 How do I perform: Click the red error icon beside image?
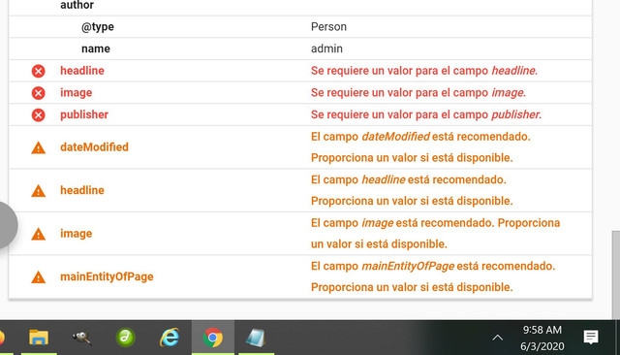[39, 93]
